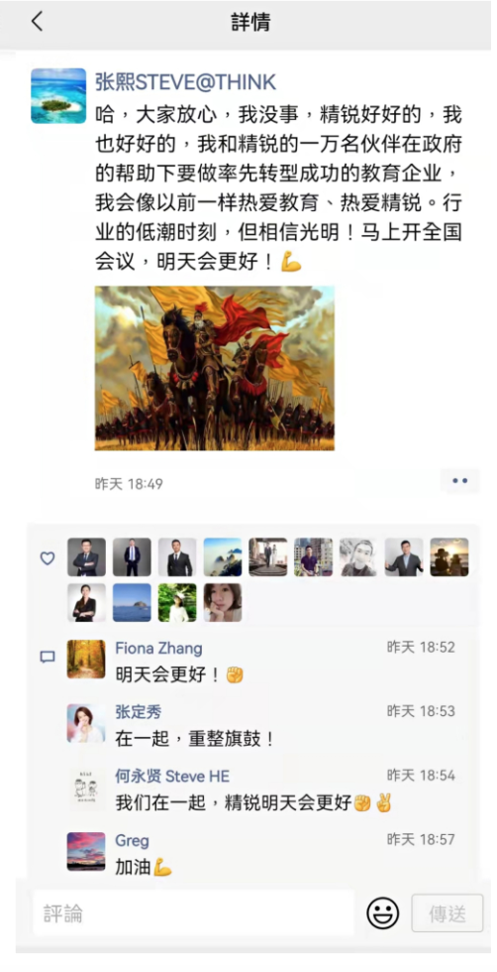The image size is (497, 972).
Task: Open first liker's suit-portrait avatar
Action: point(87,557)
